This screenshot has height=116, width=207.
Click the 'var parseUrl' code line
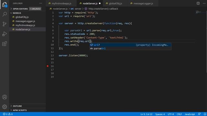click(x=93, y=30)
